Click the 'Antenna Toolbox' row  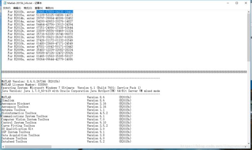coord(66,110)
